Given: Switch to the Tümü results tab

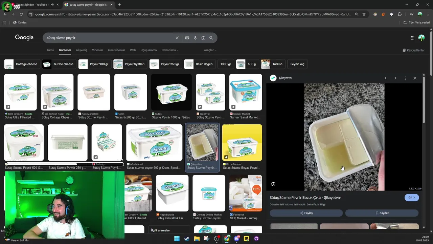Looking at the screenshot, I should click(x=50, y=50).
